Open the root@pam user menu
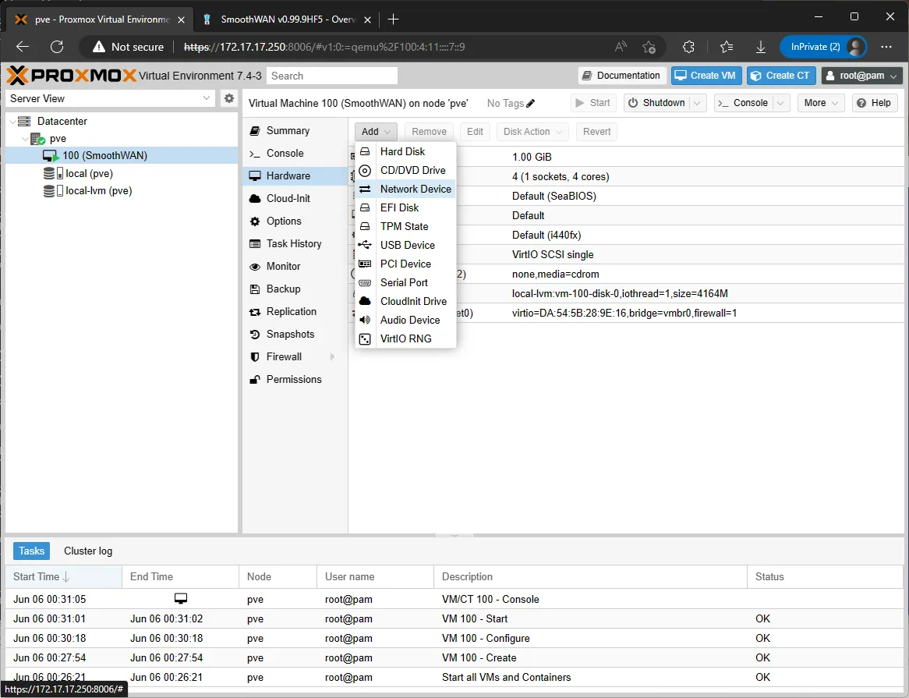The width and height of the screenshot is (909, 698). [x=862, y=76]
